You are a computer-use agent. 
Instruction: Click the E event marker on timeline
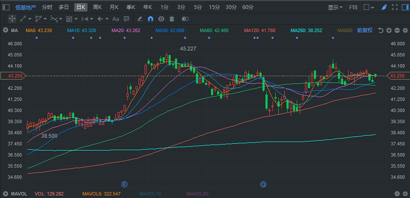tap(125, 184)
